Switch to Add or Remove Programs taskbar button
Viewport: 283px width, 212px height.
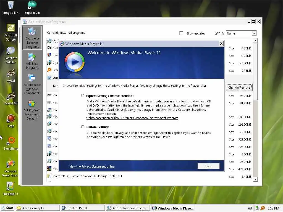point(128,208)
